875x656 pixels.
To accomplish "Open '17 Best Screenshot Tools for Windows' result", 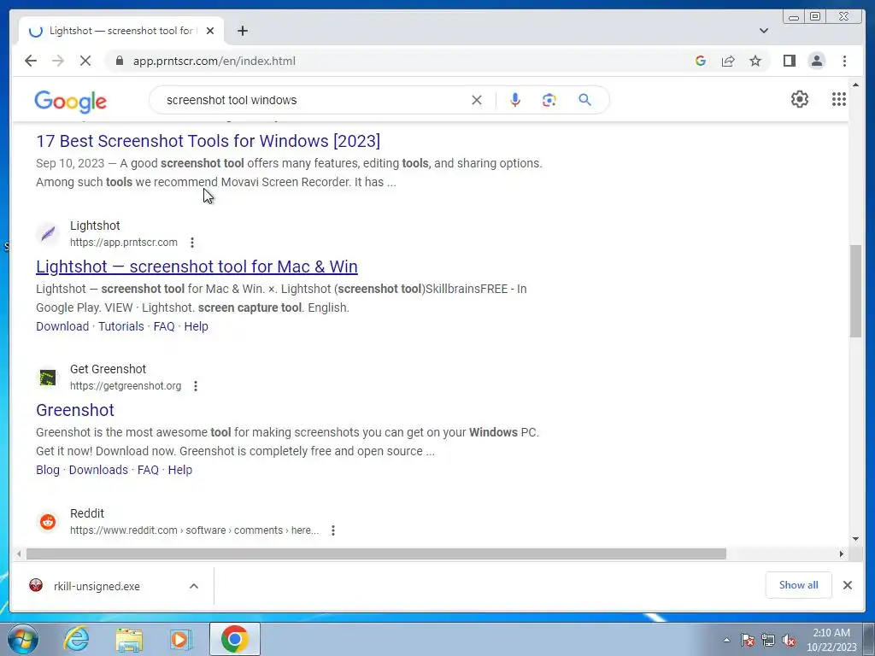I will pyautogui.click(x=208, y=141).
